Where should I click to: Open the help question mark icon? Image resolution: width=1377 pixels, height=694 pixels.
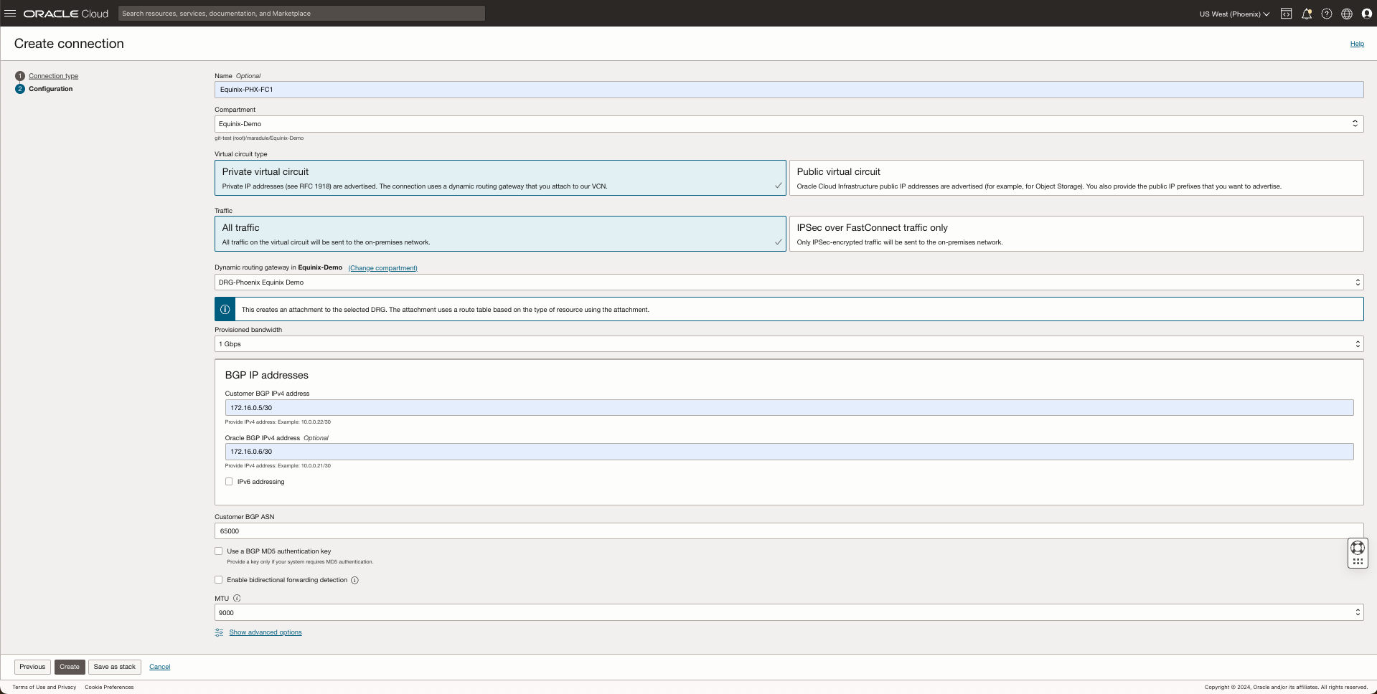(1326, 14)
